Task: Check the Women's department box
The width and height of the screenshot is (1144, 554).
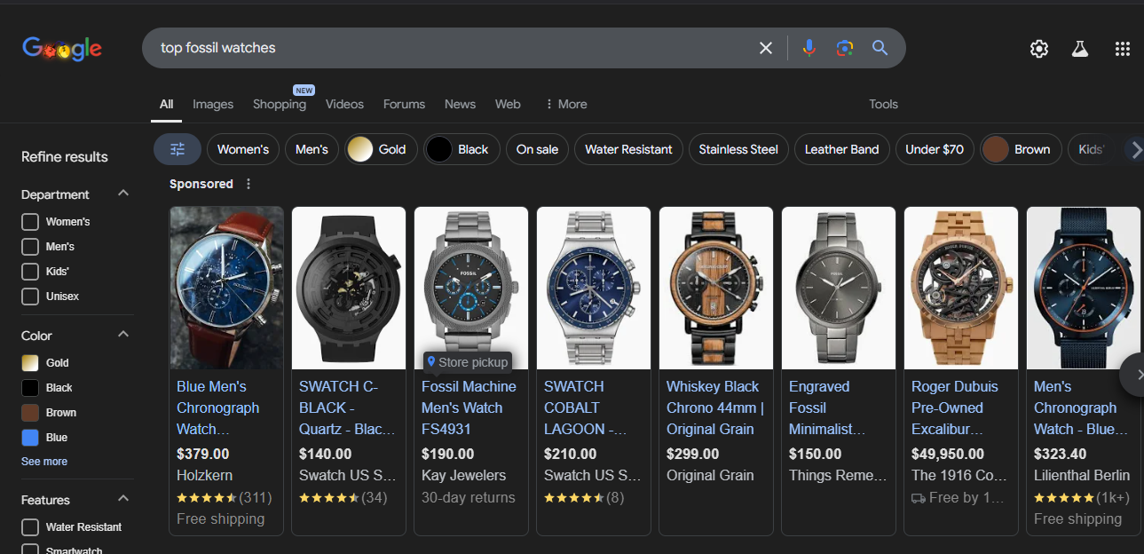Action: 30,222
